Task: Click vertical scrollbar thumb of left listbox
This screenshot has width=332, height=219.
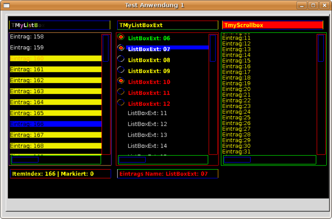Action: (x=106, y=48)
